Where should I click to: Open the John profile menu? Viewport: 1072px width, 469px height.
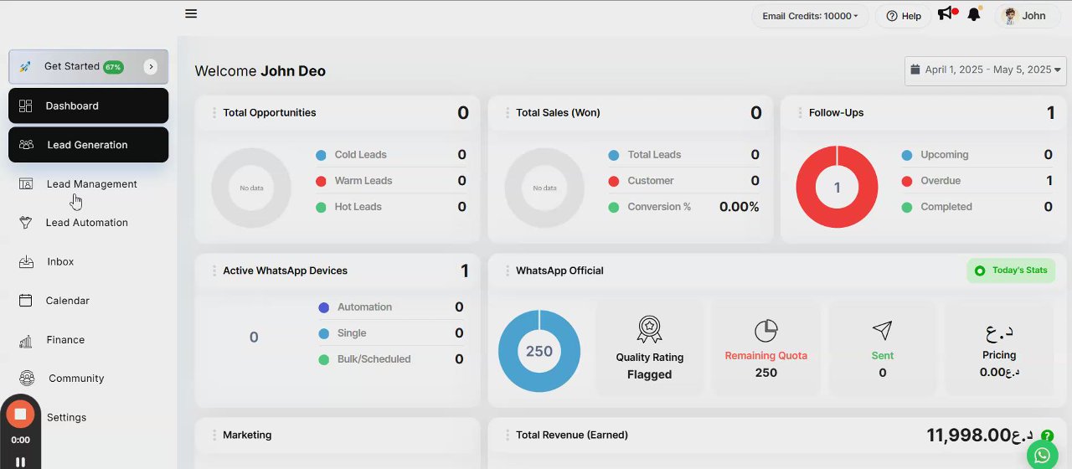(x=1025, y=16)
